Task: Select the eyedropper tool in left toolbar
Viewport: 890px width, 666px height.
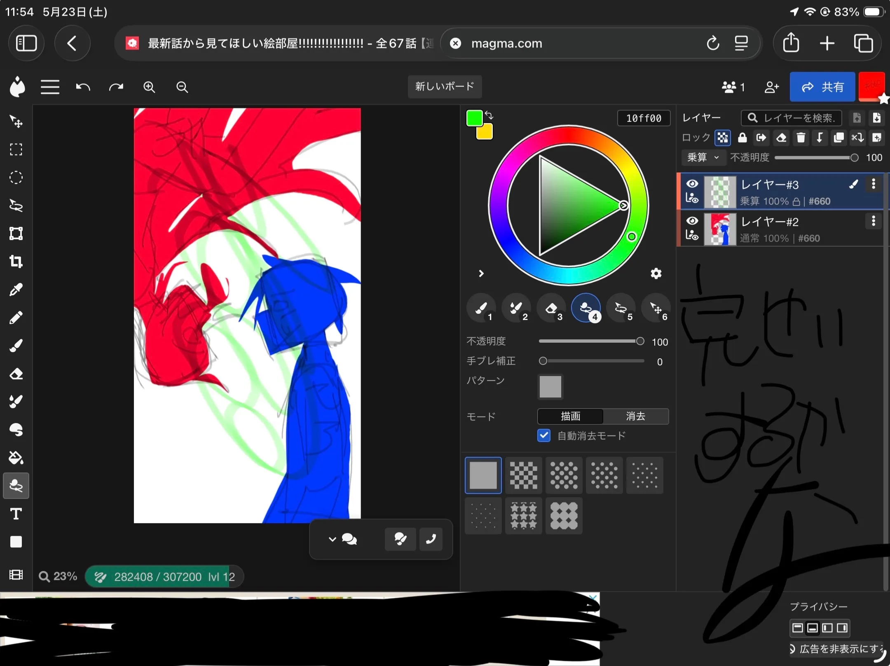Action: click(16, 290)
